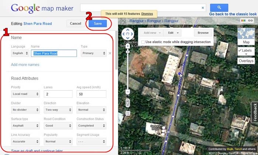Open the Add new menu
Screen dimensions: 258x155
(152, 33)
